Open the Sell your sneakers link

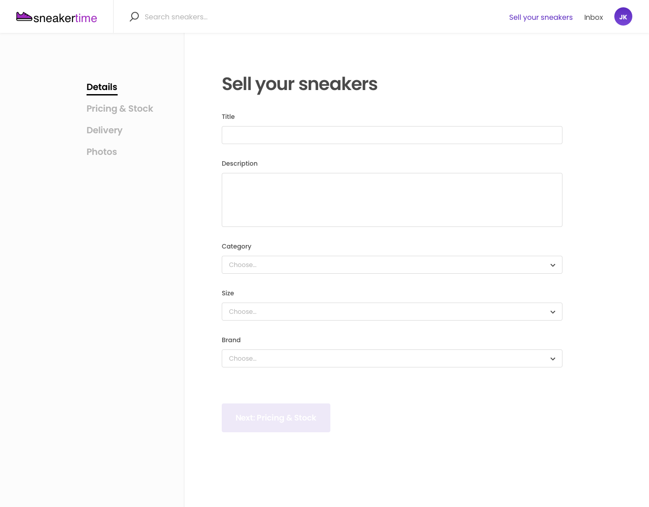[541, 17]
